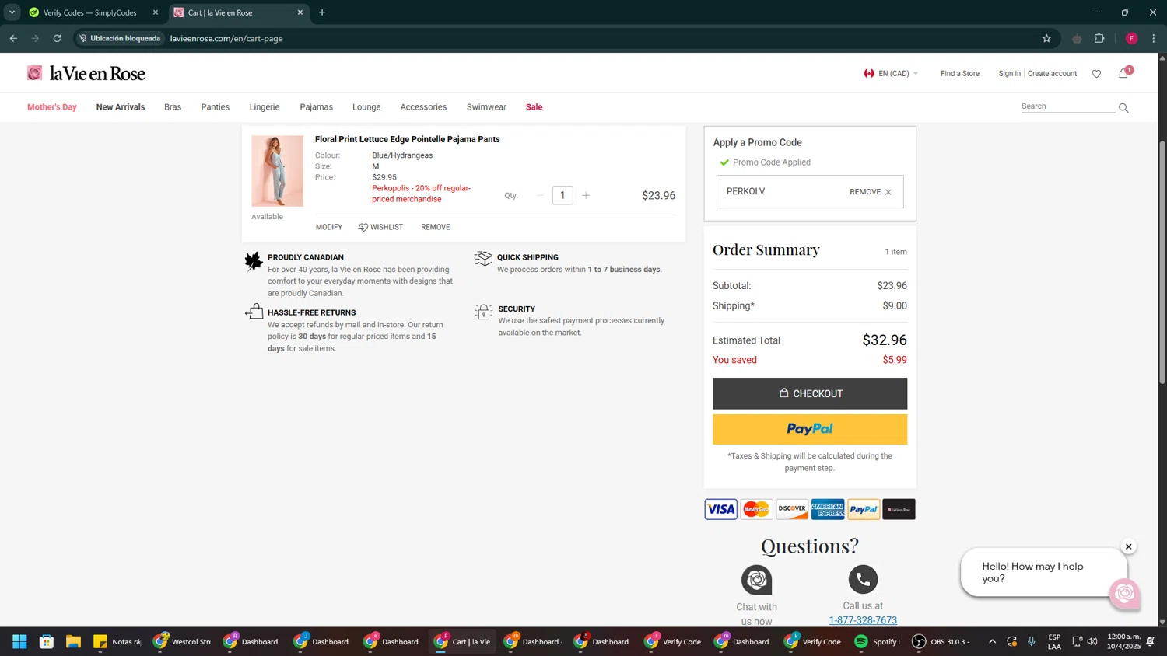The height and width of the screenshot is (656, 1167).
Task: Open the rose chat widget icon
Action: point(1124,595)
